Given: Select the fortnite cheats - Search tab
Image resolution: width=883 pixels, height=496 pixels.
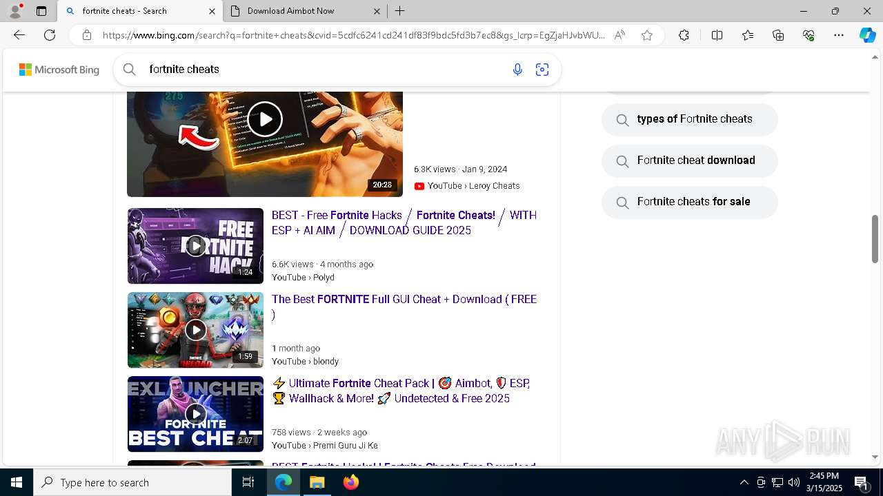Looking at the screenshot, I should click(140, 11).
